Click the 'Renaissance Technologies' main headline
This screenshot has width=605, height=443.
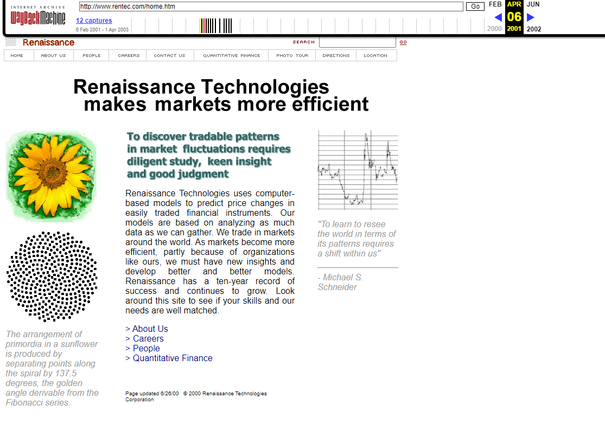pos(221,95)
